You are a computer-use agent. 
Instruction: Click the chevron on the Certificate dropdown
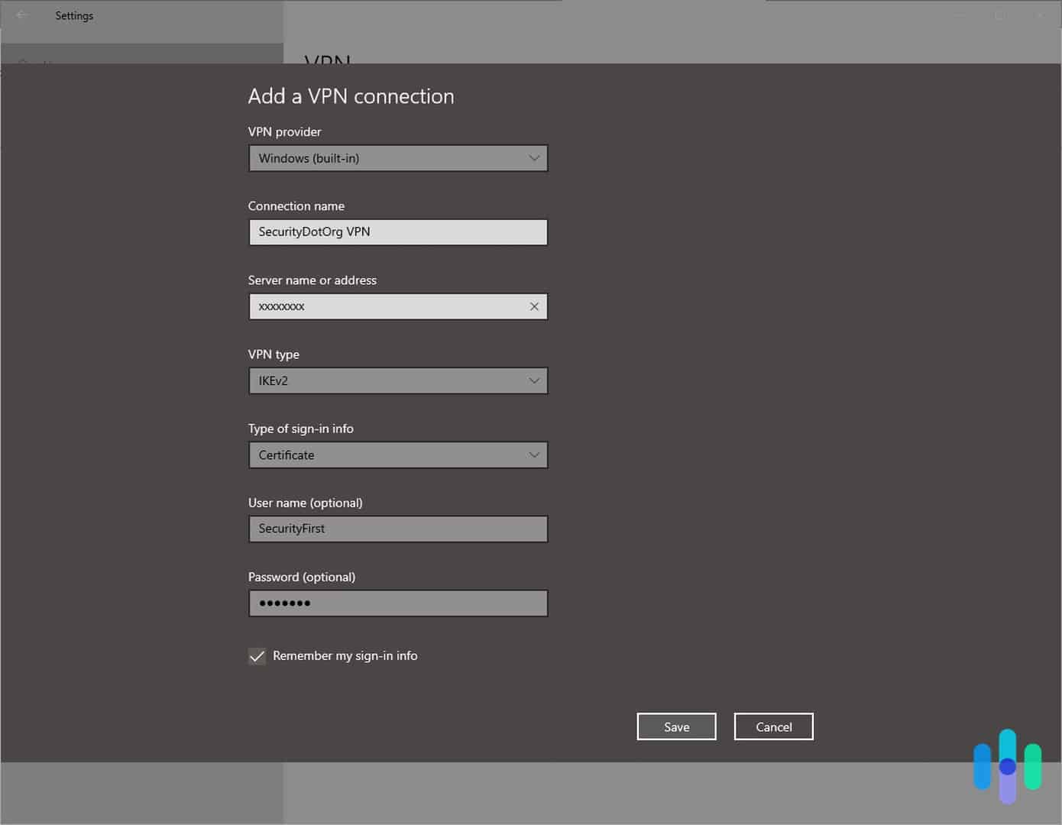coord(534,455)
